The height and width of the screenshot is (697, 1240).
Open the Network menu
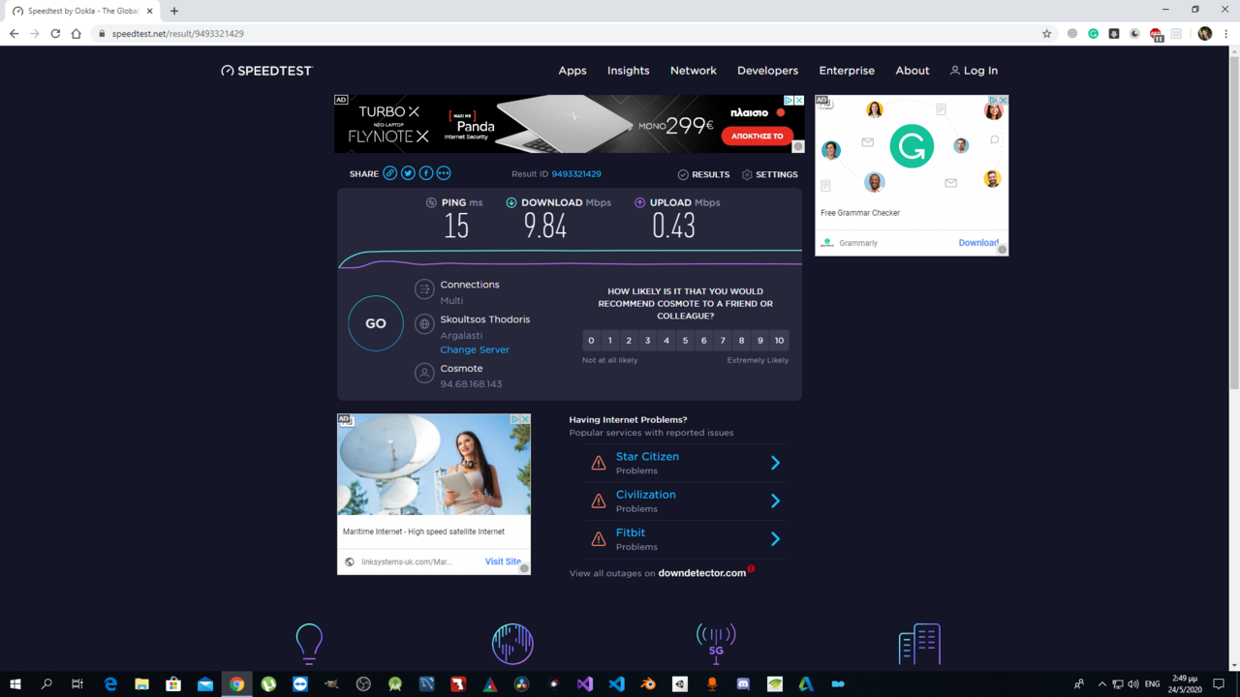(x=694, y=71)
